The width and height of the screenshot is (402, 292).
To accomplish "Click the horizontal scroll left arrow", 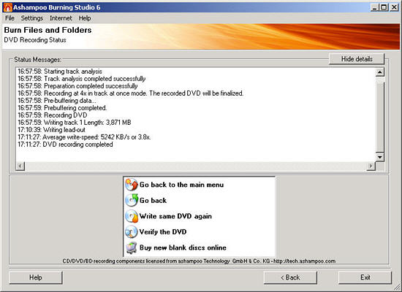I will tap(20, 166).
